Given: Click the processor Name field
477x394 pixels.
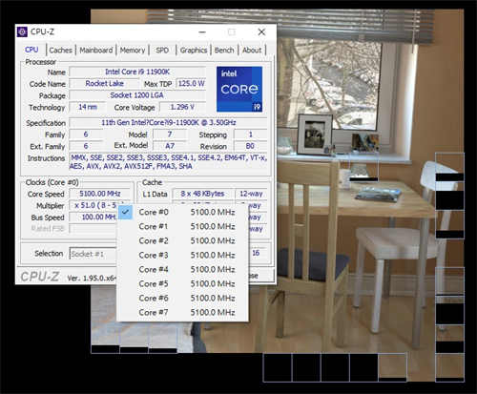Looking at the screenshot, I should tap(137, 72).
